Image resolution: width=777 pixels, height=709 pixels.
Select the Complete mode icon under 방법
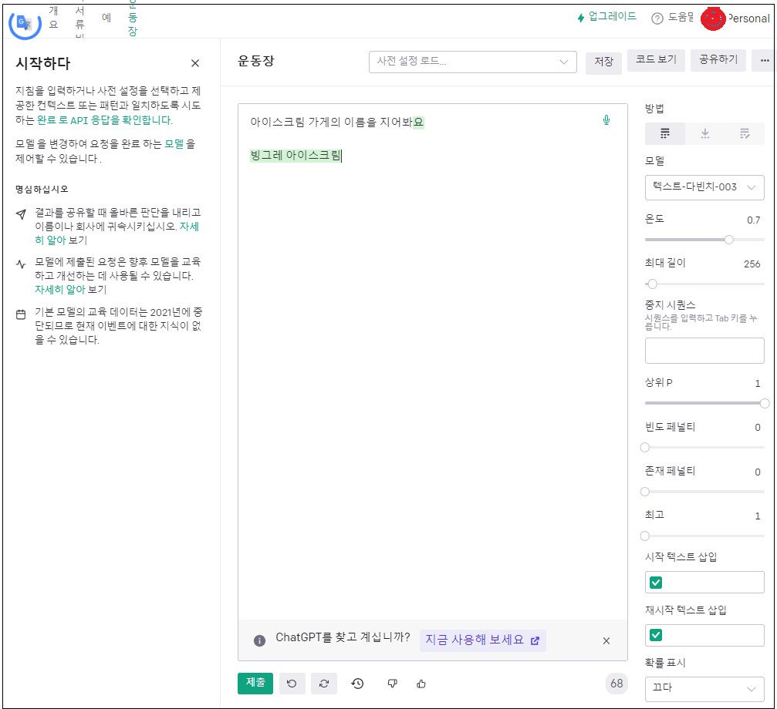664,133
